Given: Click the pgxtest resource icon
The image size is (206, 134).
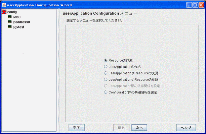Looking at the screenshot, I should [9, 27].
